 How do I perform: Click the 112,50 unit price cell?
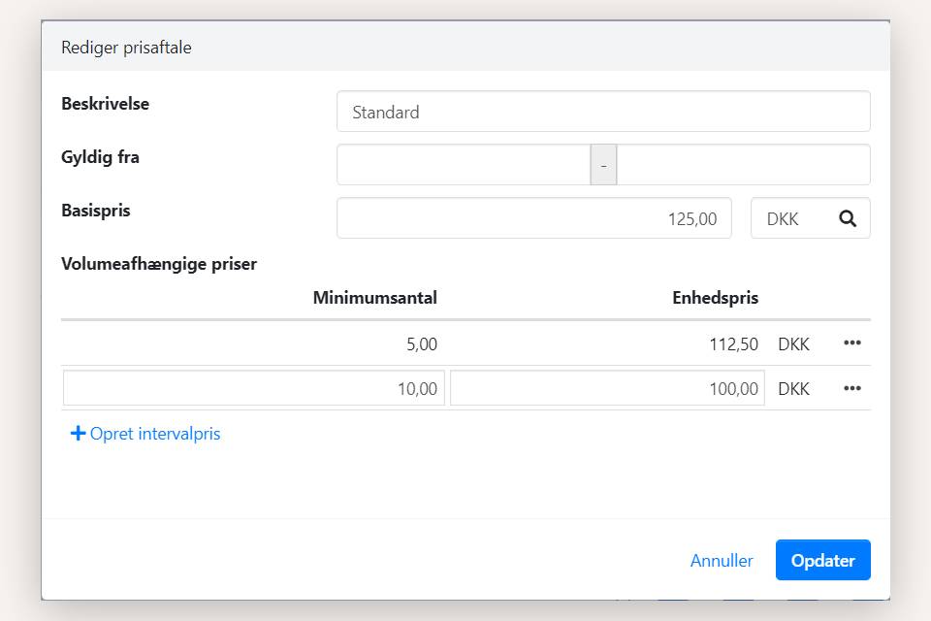coord(733,343)
